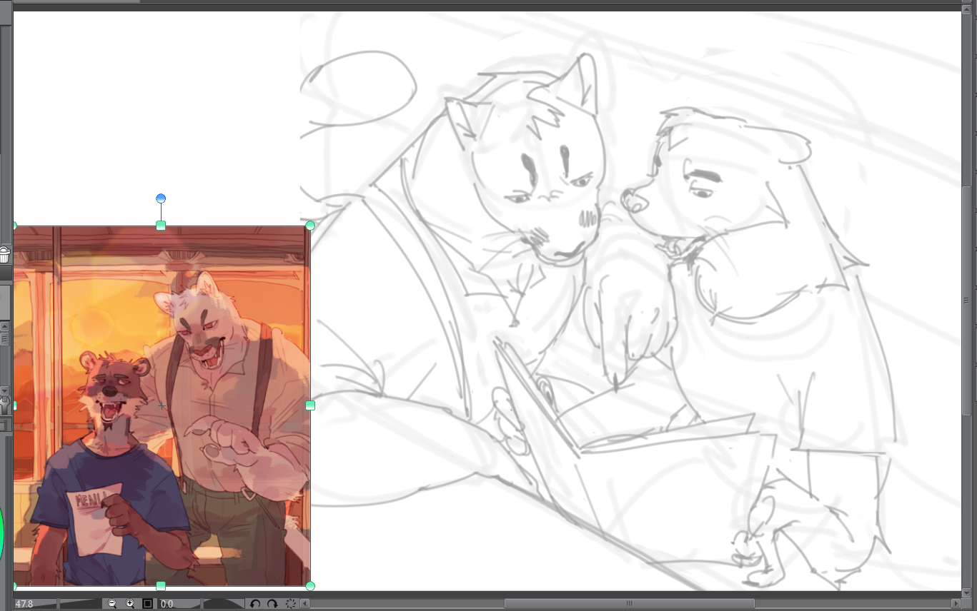Viewport: 977px width, 611px height.
Task: Reset canvas rotation using dotted circle icon
Action: point(290,604)
